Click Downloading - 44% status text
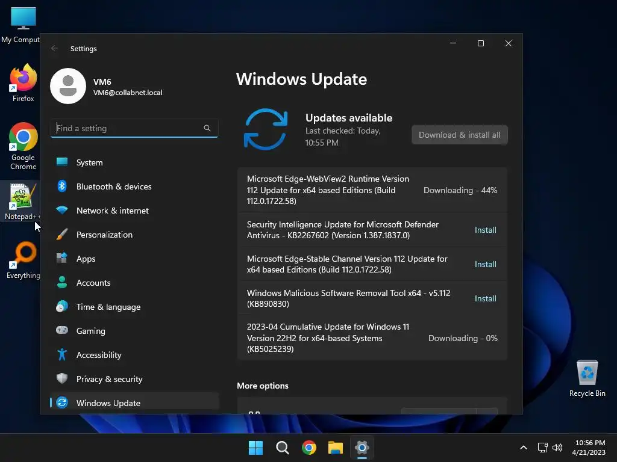 (460, 190)
